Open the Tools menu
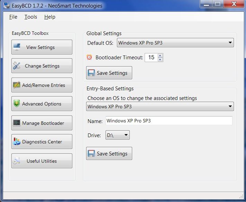 coord(31,17)
